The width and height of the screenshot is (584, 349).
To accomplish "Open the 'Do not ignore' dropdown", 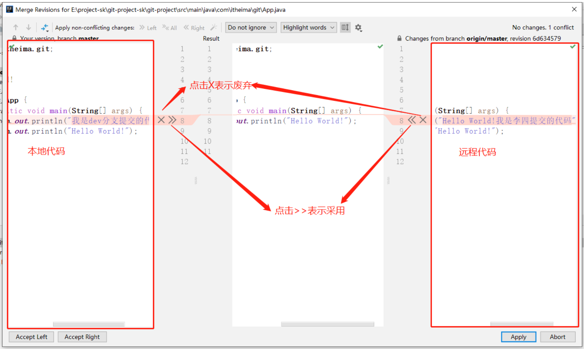I will click(250, 27).
